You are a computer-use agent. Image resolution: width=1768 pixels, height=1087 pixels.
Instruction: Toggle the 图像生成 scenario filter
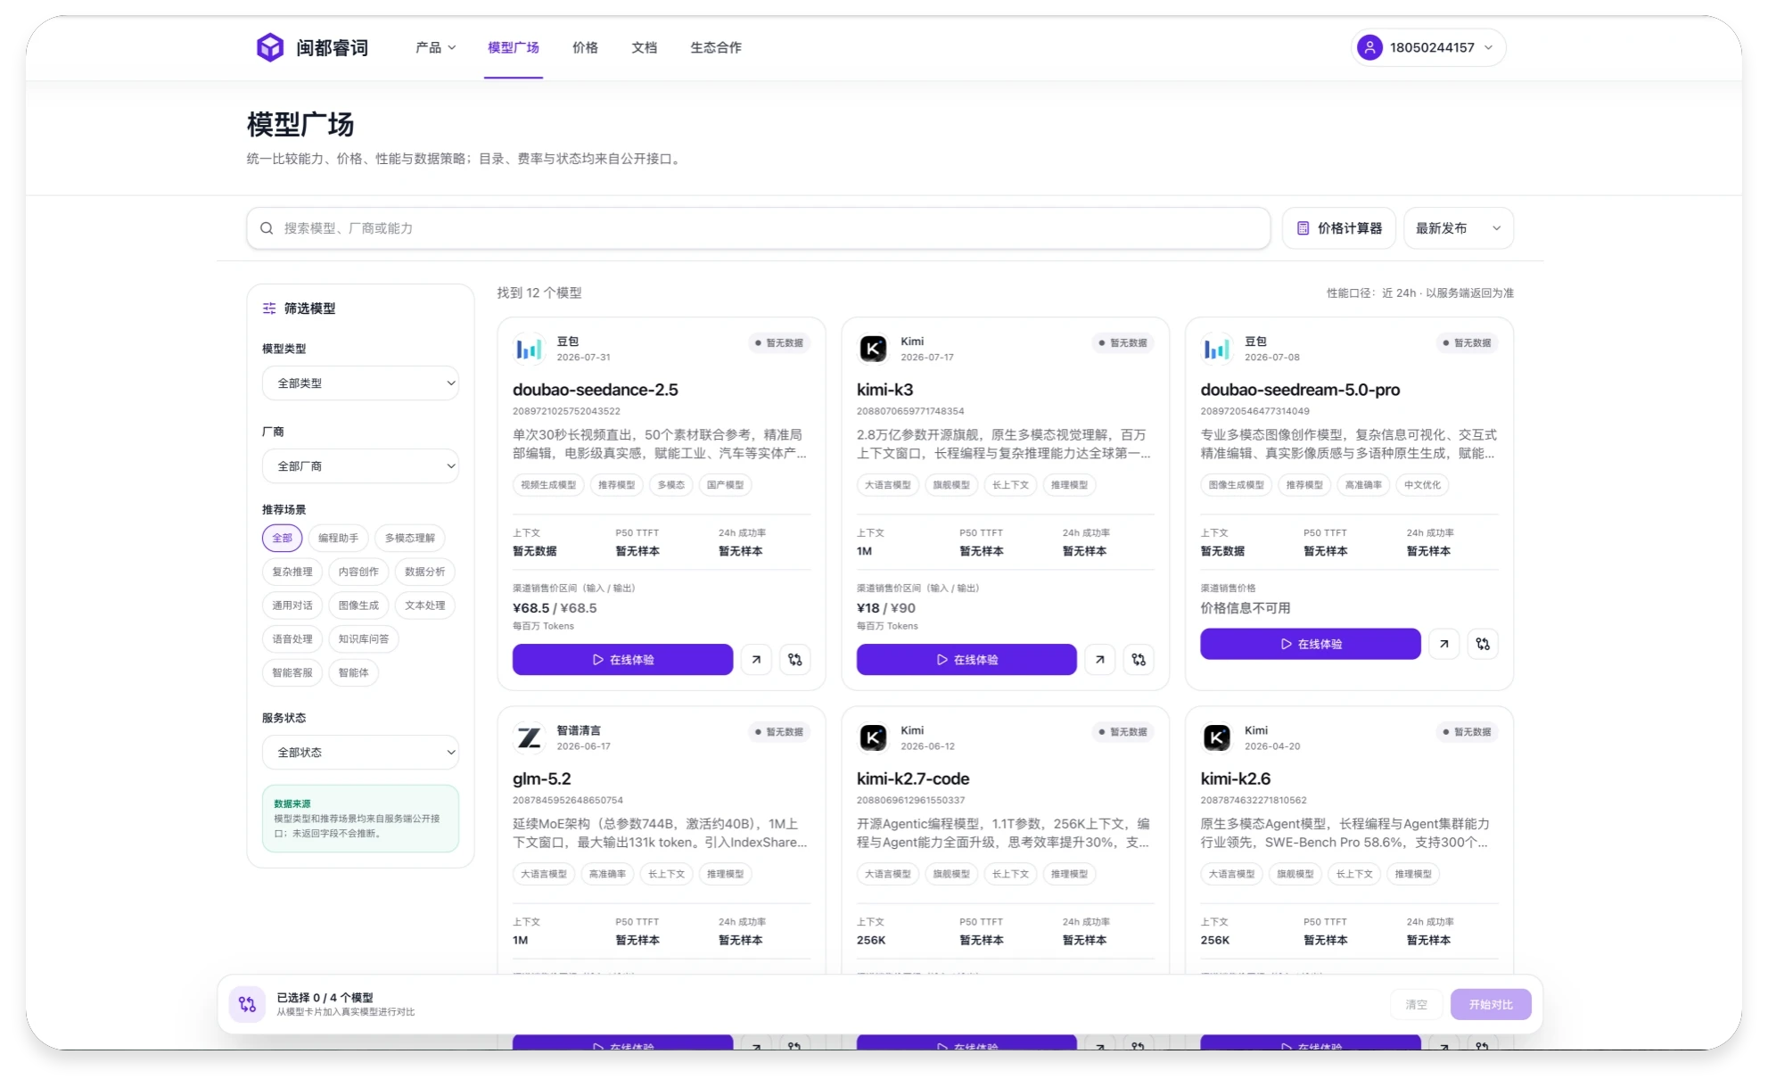pos(358,605)
